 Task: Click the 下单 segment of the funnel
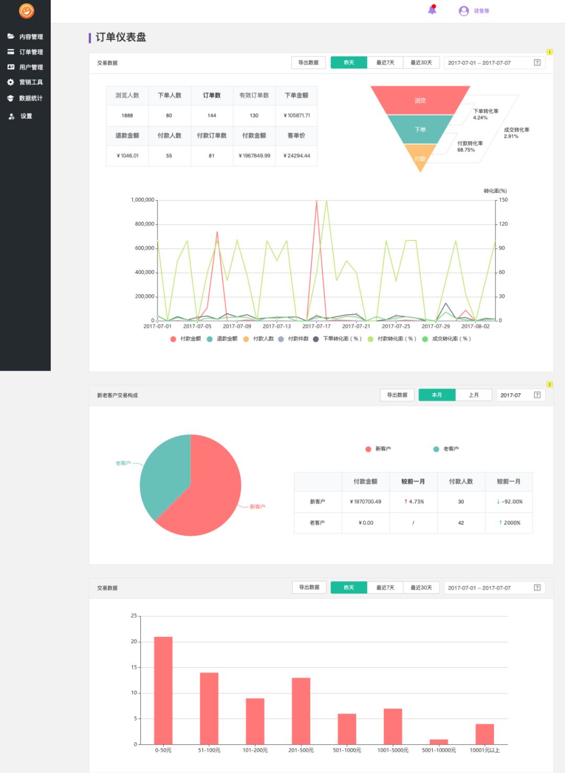pos(420,129)
